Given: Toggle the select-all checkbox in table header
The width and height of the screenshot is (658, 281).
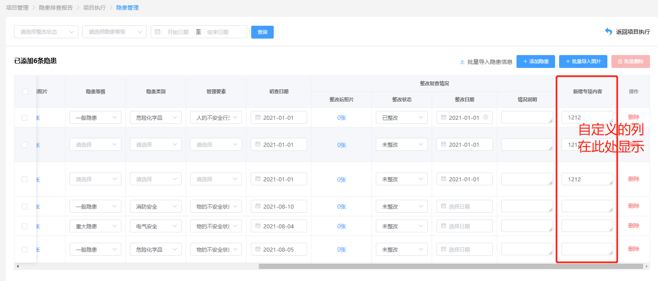Looking at the screenshot, I should click(x=25, y=92).
